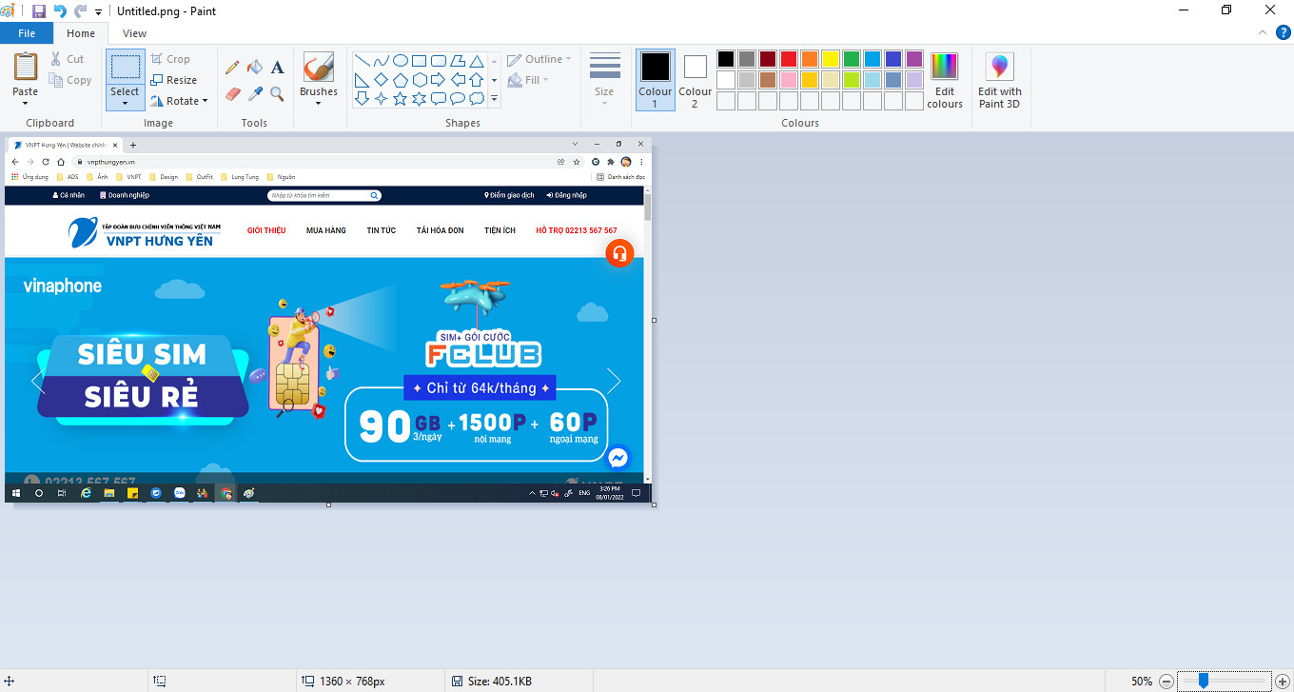Pick the purple colour swatch

(x=914, y=59)
